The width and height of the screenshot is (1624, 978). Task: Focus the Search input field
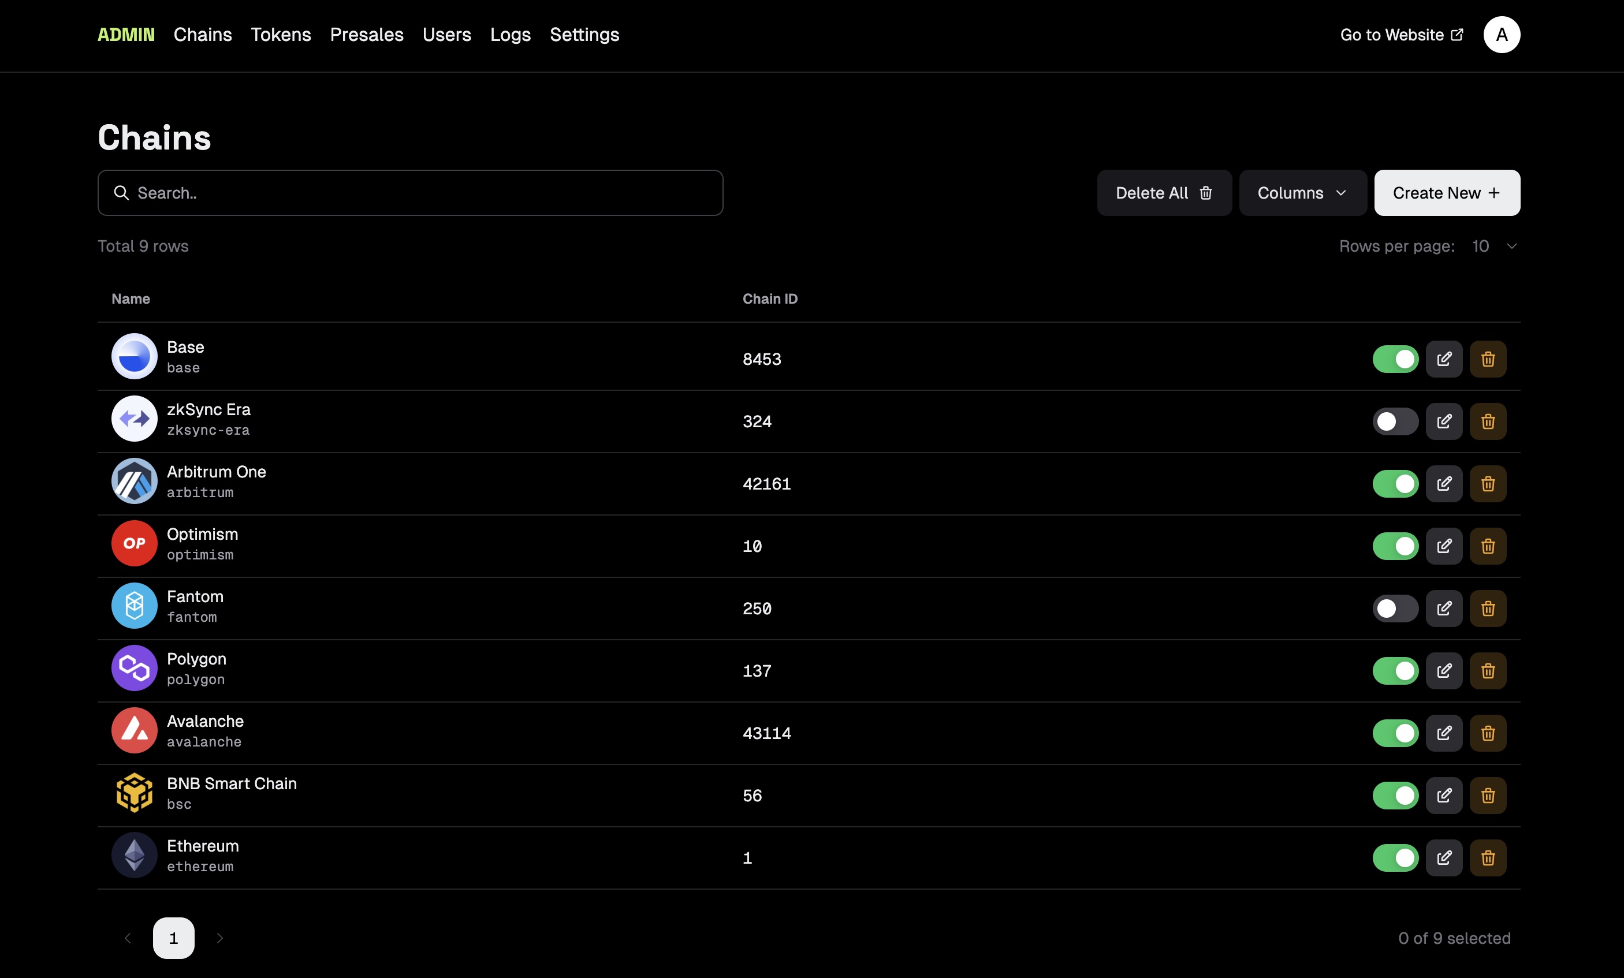point(410,193)
